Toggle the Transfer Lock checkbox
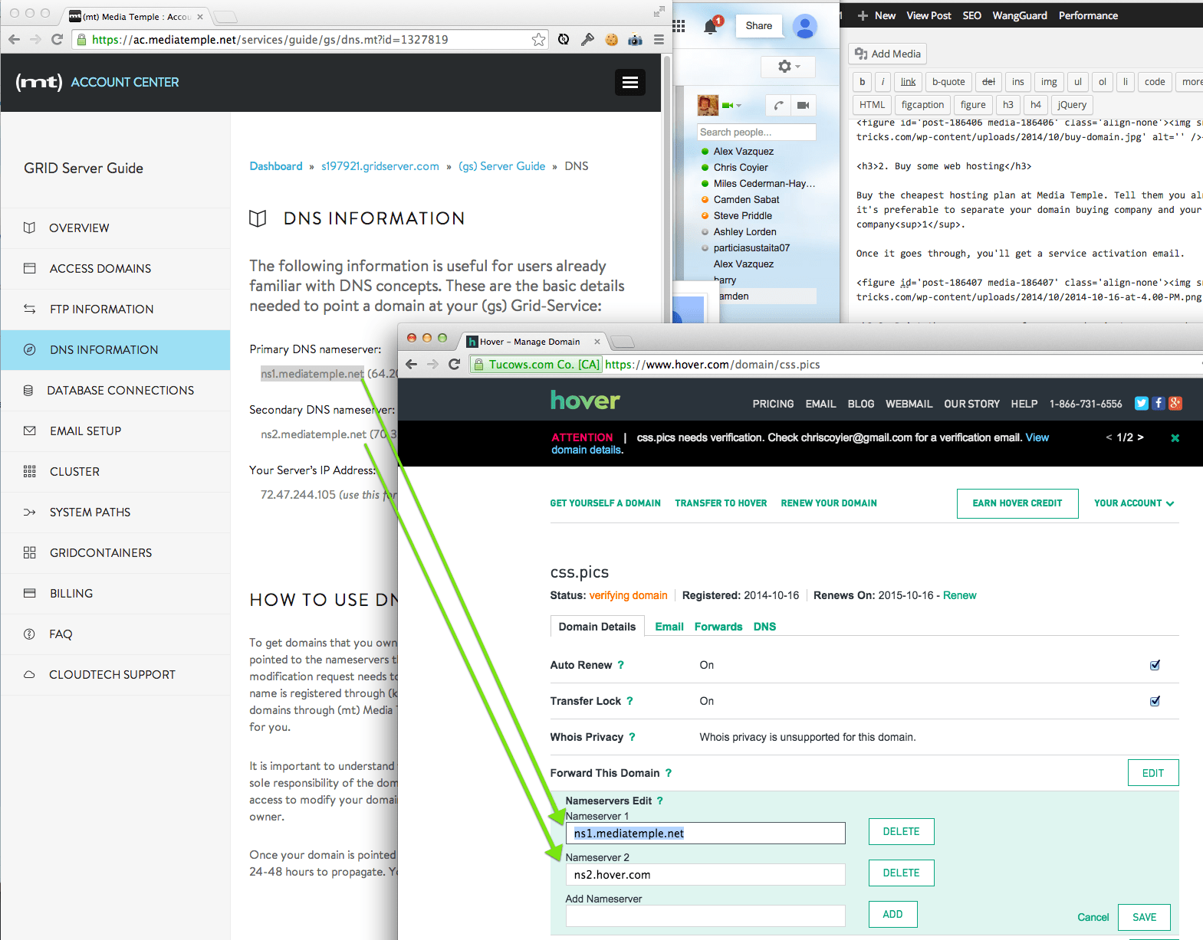Viewport: 1203px width, 940px height. coord(1155,701)
